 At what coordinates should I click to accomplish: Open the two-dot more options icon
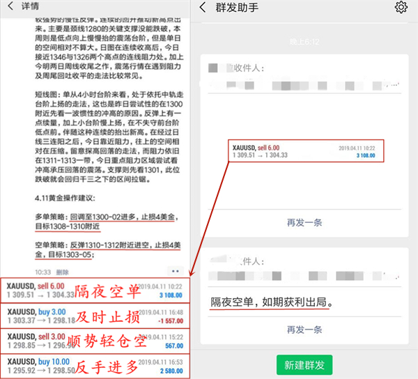point(176,271)
